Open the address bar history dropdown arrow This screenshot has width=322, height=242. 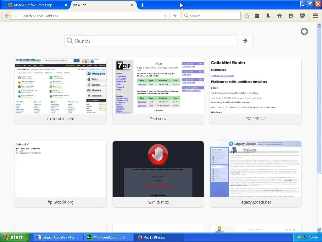pyautogui.click(x=165, y=16)
